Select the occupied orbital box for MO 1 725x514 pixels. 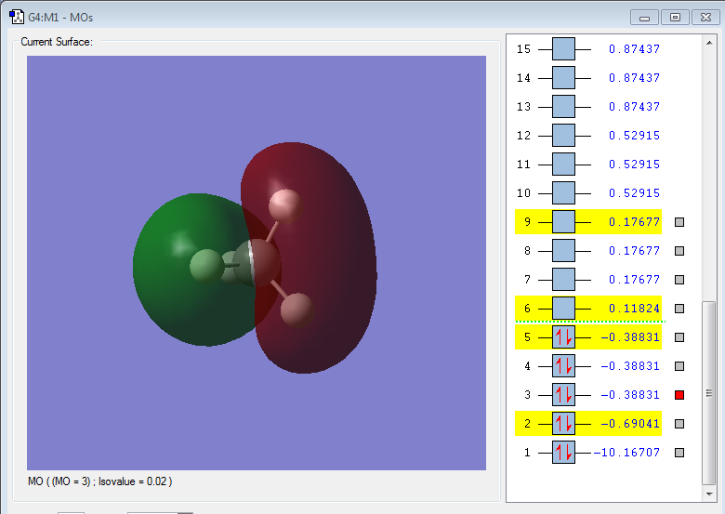point(563,452)
